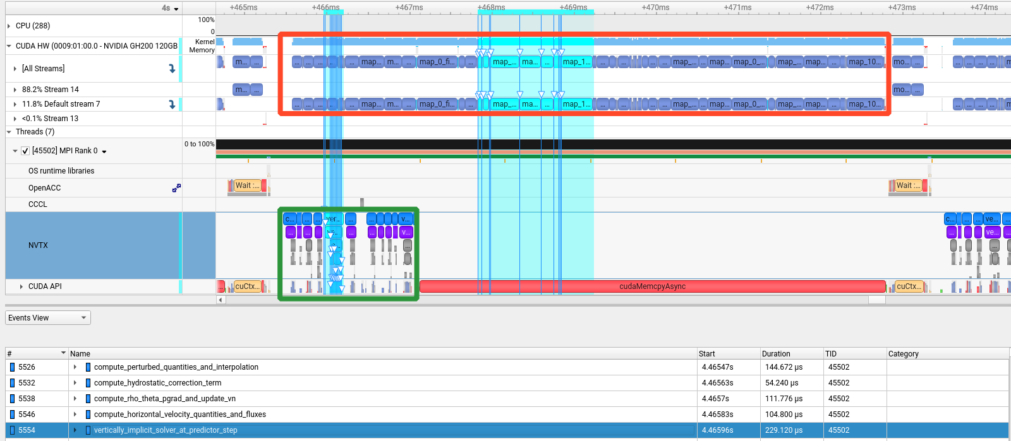Click the blue arrow icon on Default stream 7

point(172,104)
